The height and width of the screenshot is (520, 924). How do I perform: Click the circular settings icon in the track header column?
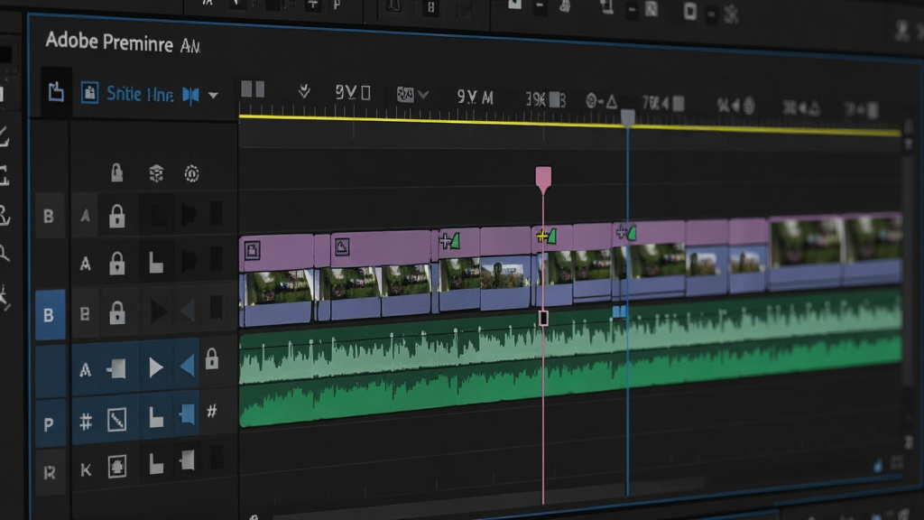pos(191,173)
